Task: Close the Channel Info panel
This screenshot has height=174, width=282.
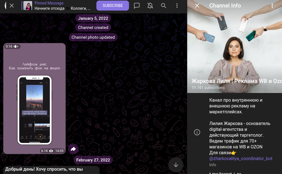Action: 197,6
